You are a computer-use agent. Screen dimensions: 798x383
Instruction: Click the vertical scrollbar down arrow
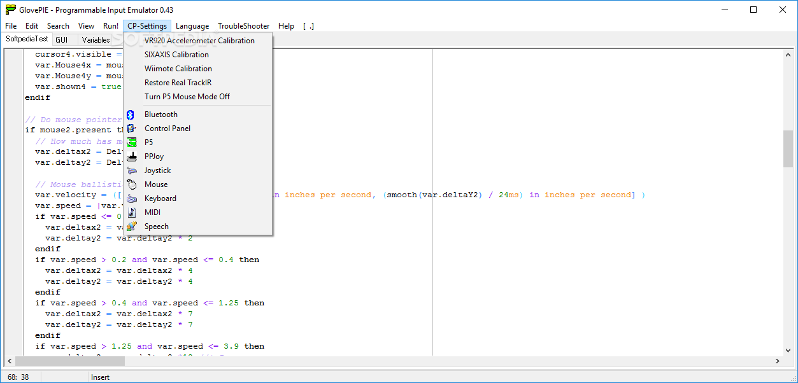[788, 350]
